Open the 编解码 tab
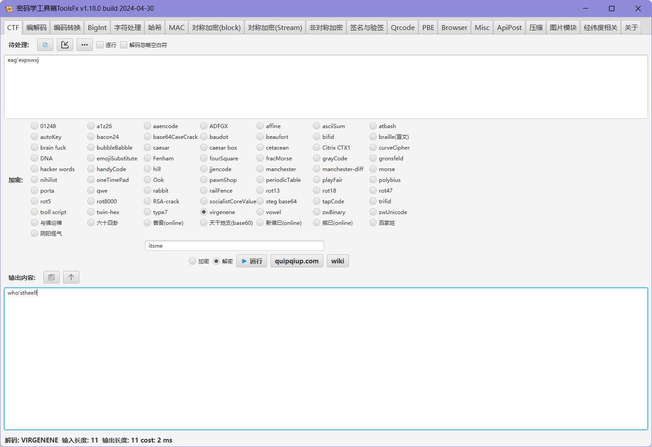652x447 pixels. 36,27
